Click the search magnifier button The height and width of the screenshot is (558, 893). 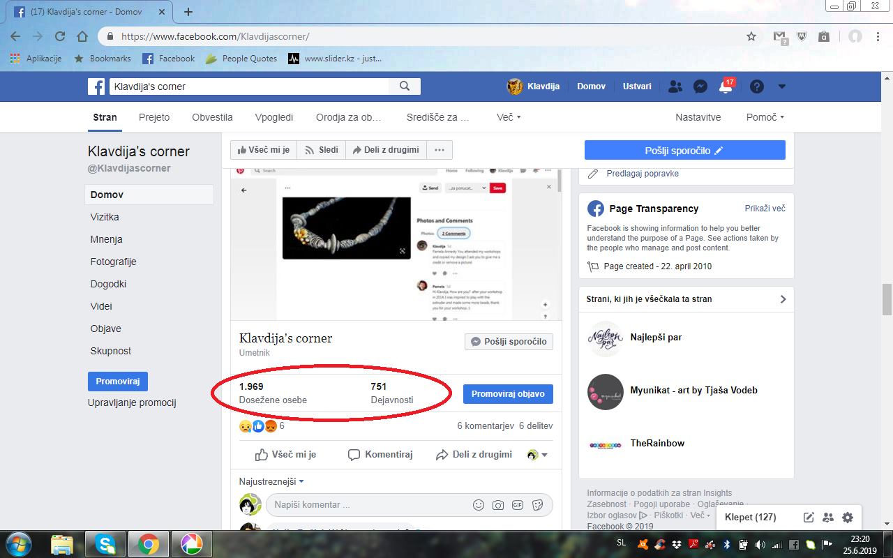[x=405, y=86]
